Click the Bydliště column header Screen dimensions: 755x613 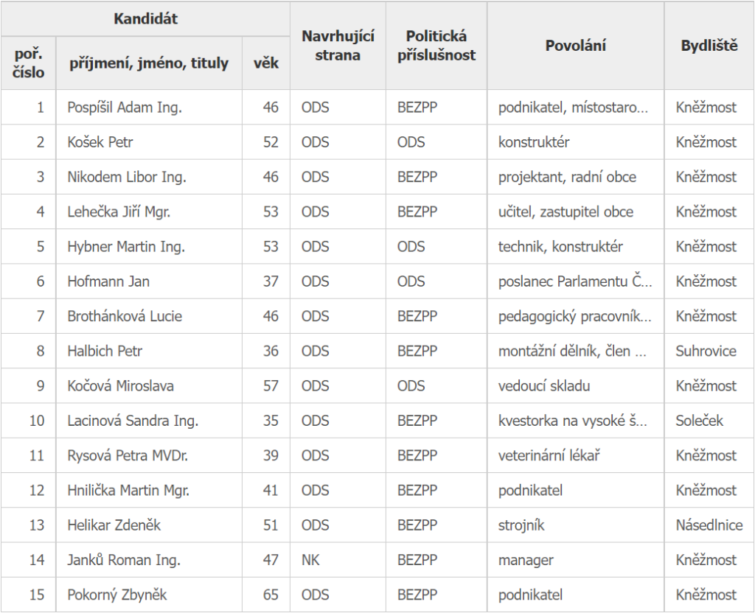coord(709,46)
